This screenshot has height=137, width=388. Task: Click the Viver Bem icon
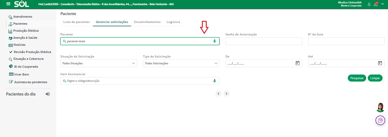pyautogui.click(x=11, y=74)
